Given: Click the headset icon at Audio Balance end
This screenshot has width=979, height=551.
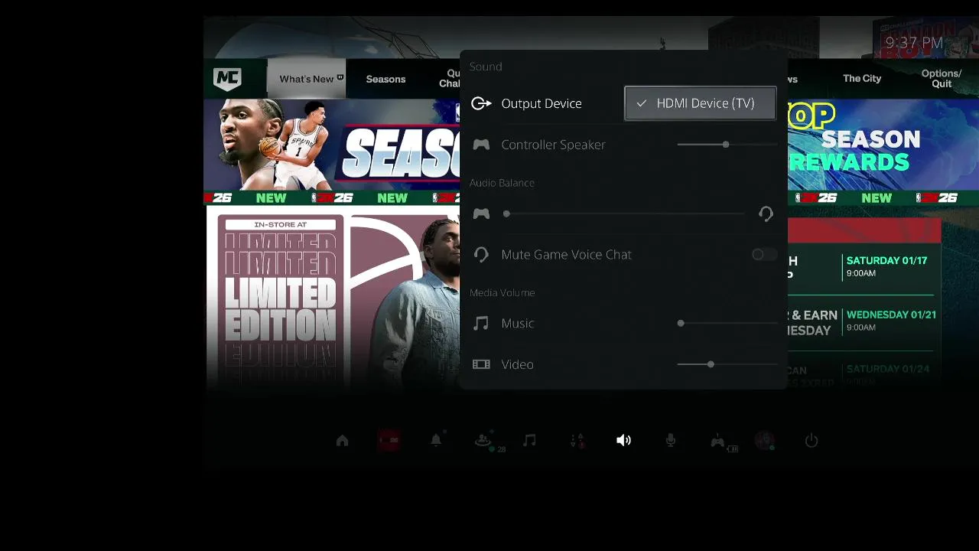Looking at the screenshot, I should tap(766, 214).
